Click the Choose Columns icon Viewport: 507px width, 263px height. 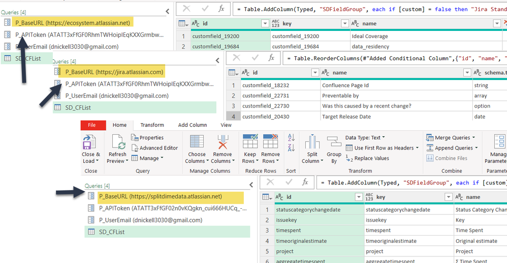click(197, 142)
